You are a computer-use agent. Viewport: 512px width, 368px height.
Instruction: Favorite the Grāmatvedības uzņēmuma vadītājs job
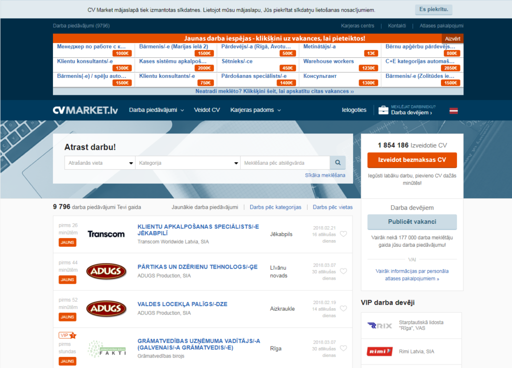pyautogui.click(x=343, y=348)
